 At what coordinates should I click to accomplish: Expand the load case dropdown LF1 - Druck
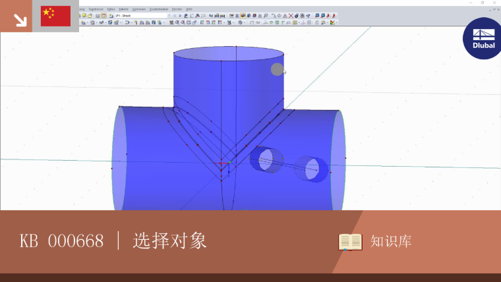coord(169,15)
